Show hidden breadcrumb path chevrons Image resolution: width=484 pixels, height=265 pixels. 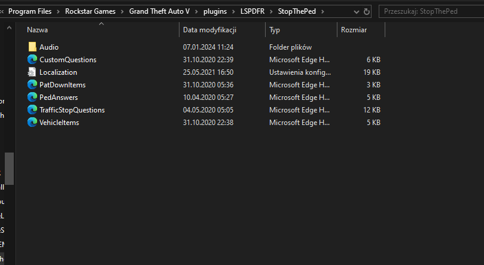tap(3, 11)
